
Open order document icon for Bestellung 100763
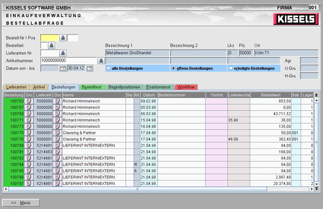pyautogui.click(x=29, y=101)
